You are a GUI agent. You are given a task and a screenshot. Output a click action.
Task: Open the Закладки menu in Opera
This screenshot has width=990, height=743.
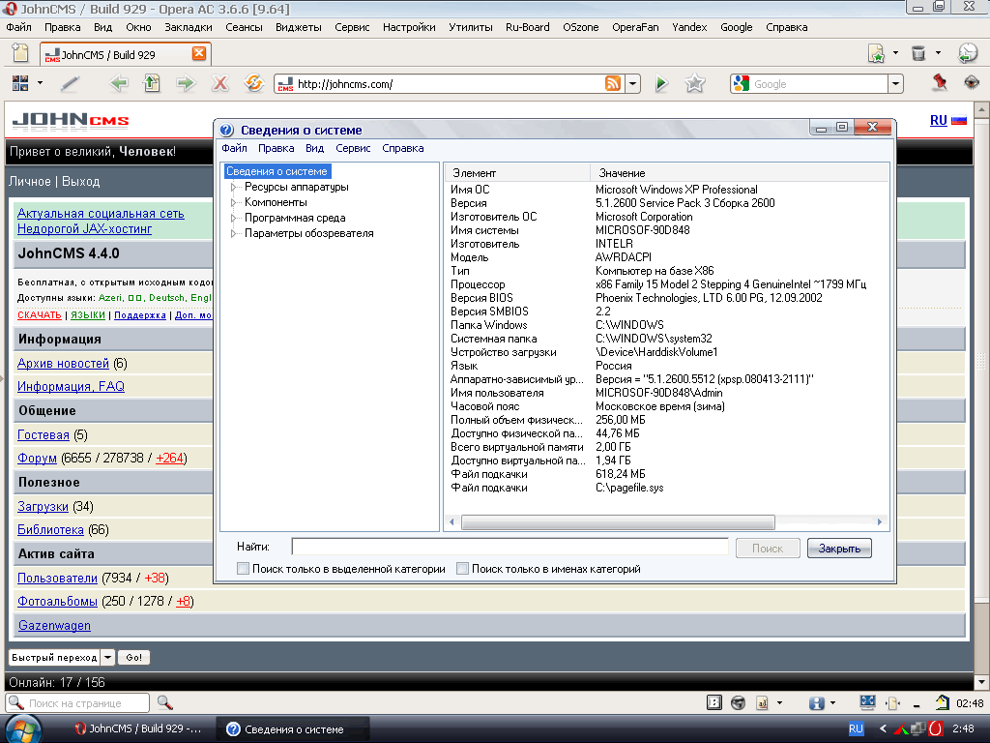pyautogui.click(x=188, y=27)
